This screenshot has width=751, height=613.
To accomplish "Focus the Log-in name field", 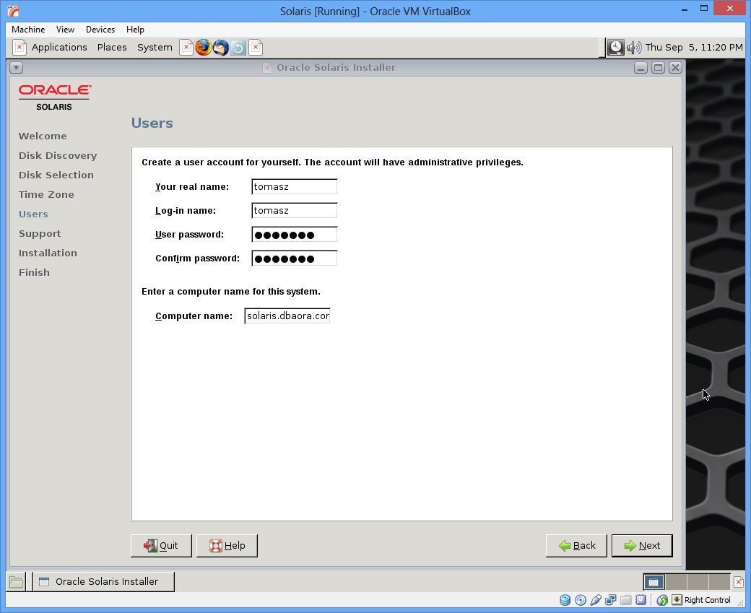I will coord(295,211).
